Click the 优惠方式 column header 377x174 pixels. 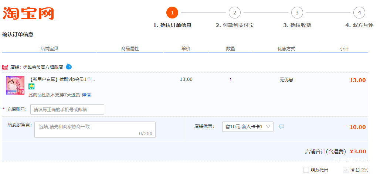click(286, 49)
